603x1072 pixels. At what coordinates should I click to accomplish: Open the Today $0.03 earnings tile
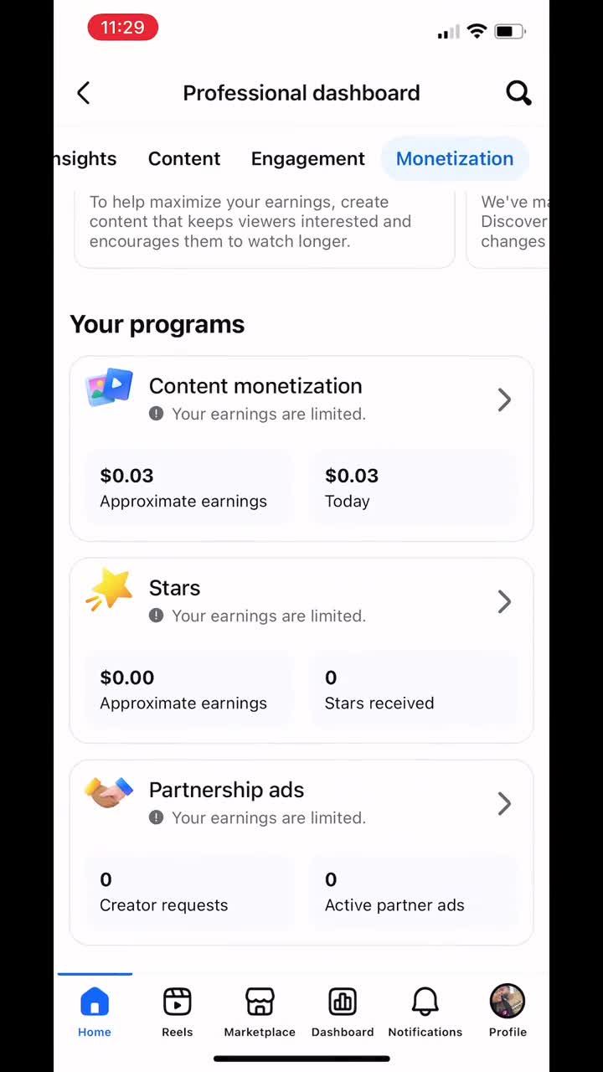414,487
